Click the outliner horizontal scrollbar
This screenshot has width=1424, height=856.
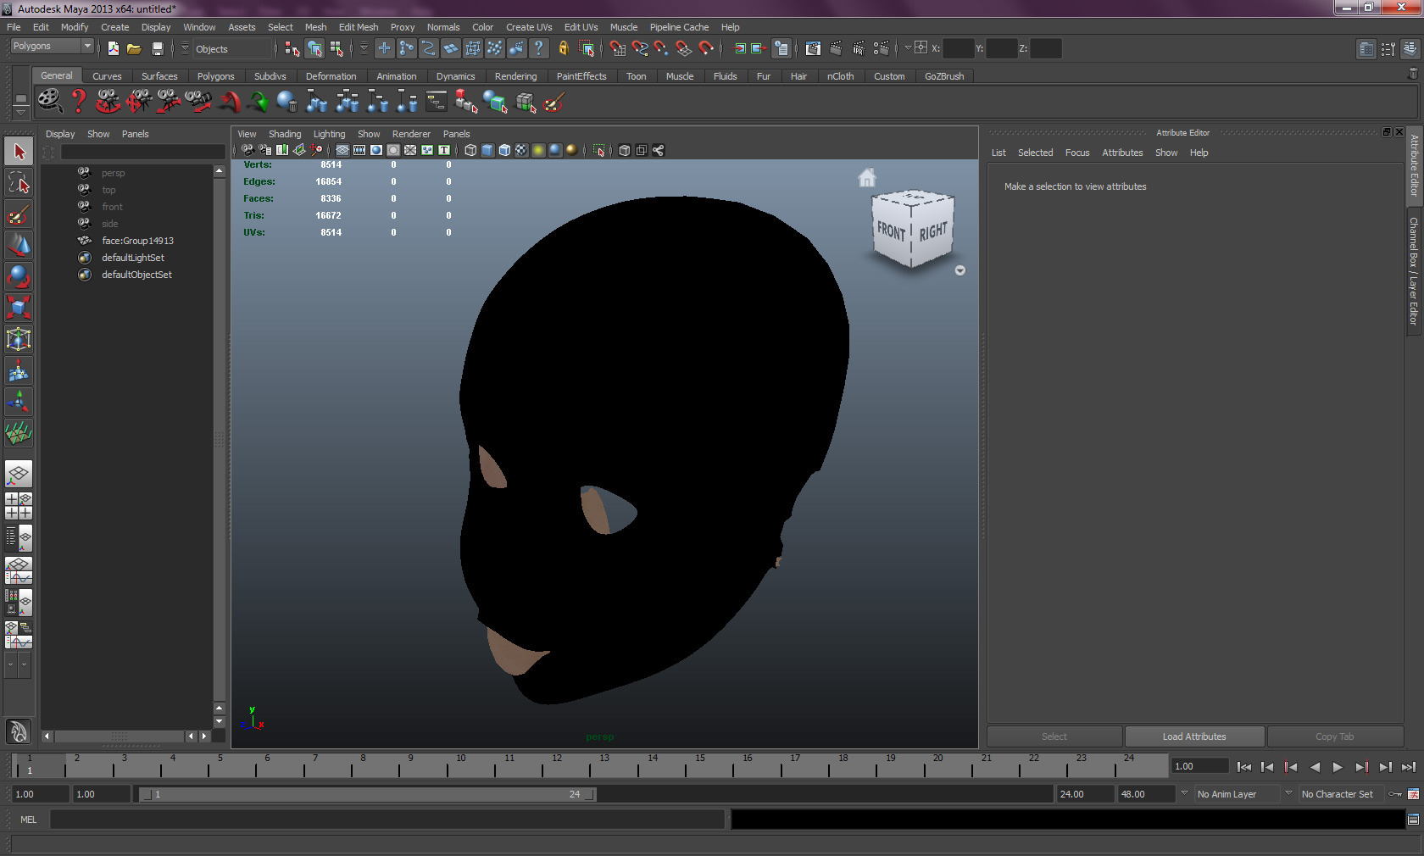point(119,736)
